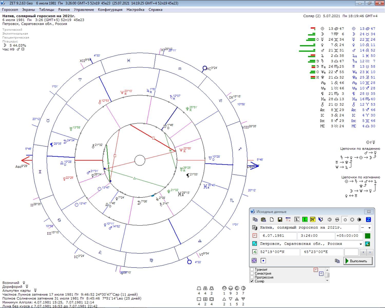Click the save floppy disk icon
The image size is (385, 308).
tap(280, 220)
